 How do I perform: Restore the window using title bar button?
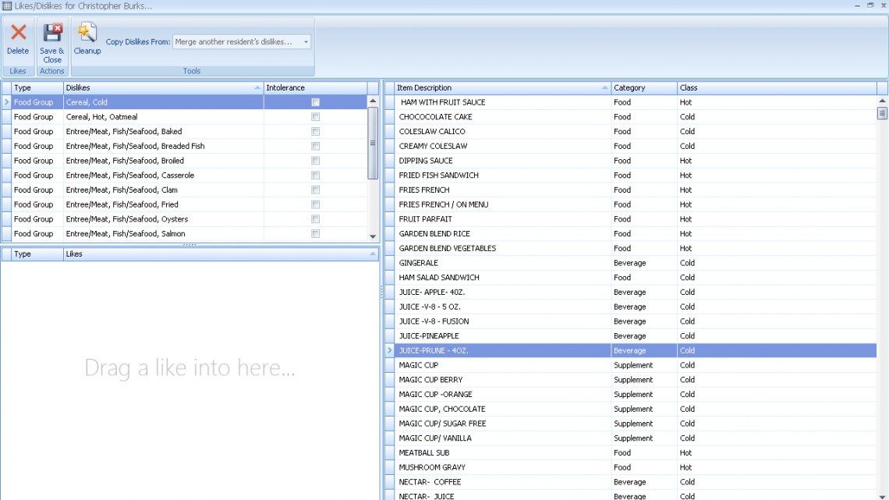(x=870, y=5)
